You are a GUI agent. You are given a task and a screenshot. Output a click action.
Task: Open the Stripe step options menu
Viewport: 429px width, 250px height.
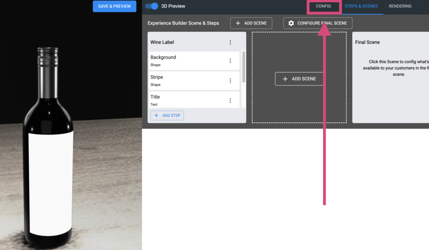pyautogui.click(x=230, y=80)
